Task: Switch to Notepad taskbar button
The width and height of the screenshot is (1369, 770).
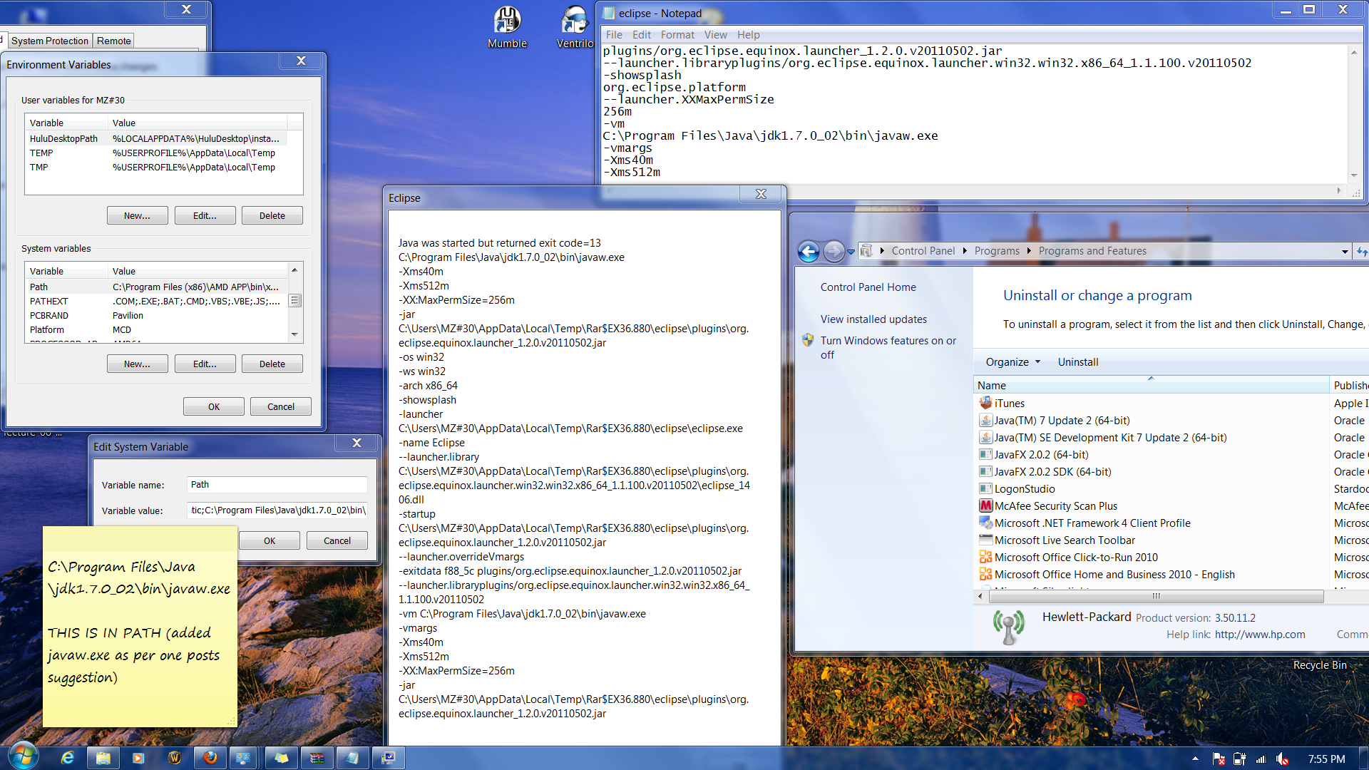Action: [x=352, y=758]
